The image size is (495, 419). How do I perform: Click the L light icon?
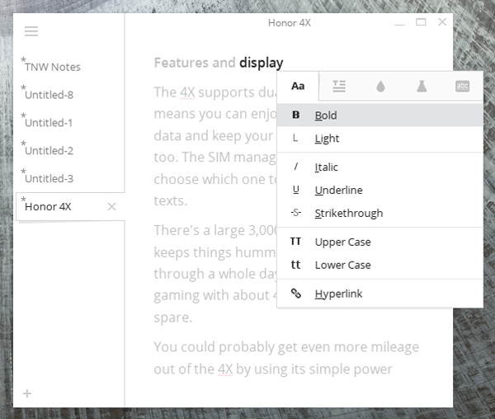(x=295, y=138)
